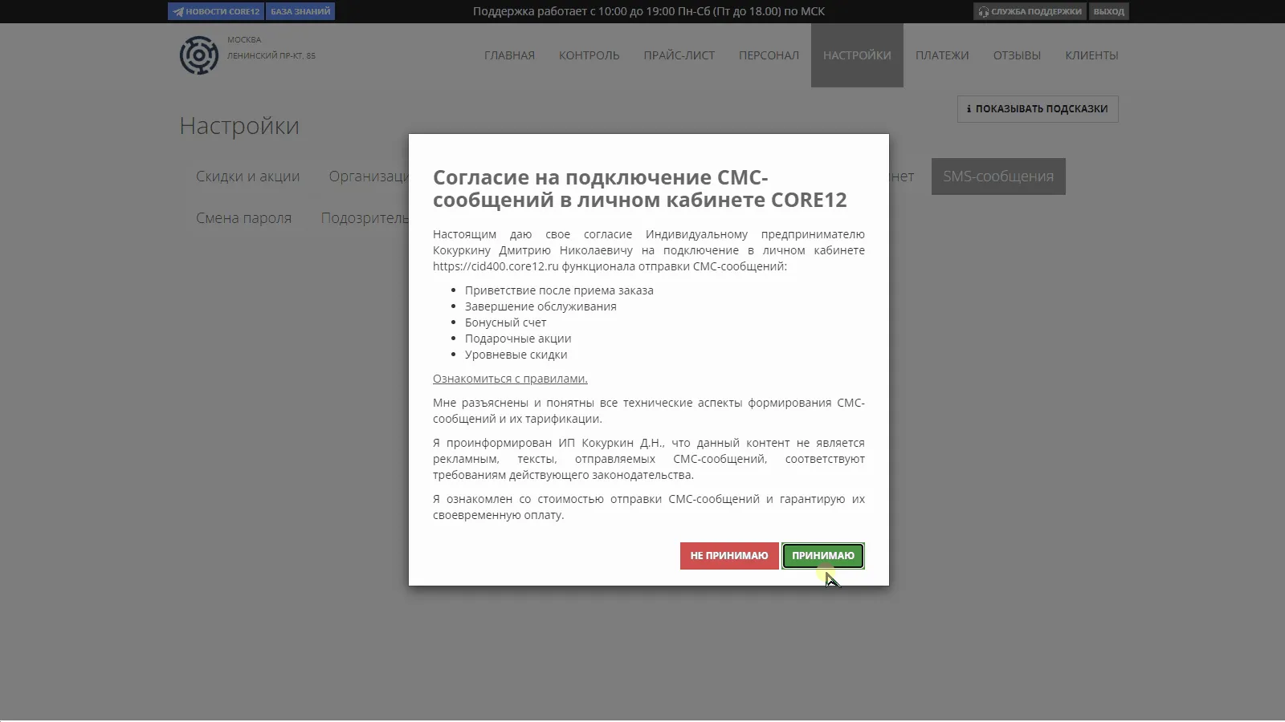Click the CORE12 maze logo
The width and height of the screenshot is (1285, 722).
tap(199, 55)
